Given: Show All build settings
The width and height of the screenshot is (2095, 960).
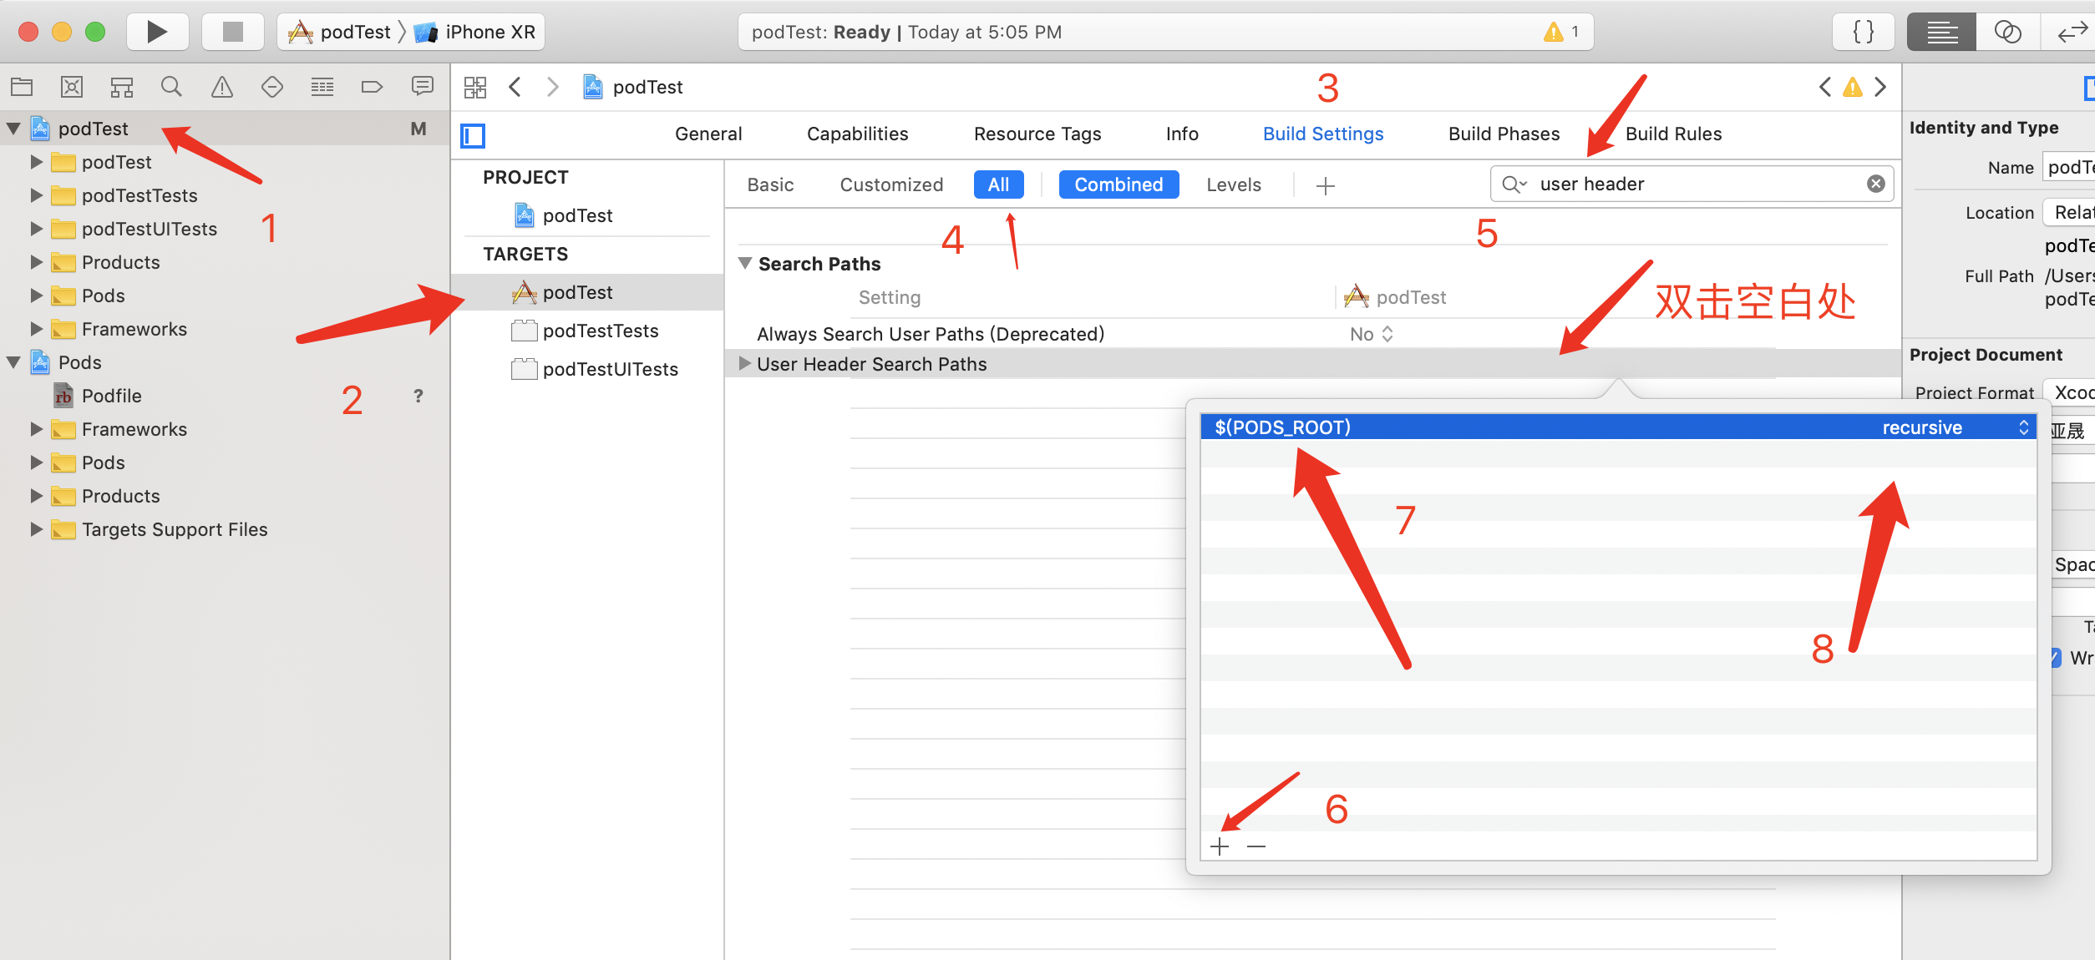Looking at the screenshot, I should tap(998, 184).
